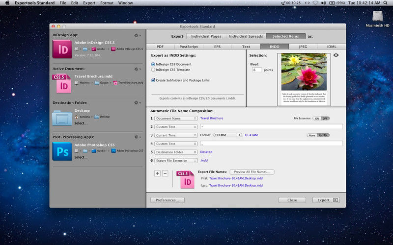
Task: Open Spotlight search in menu bar
Action: (386, 3)
